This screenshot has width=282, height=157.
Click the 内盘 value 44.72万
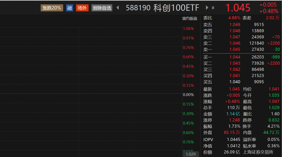pyautogui.click(x=271, y=132)
